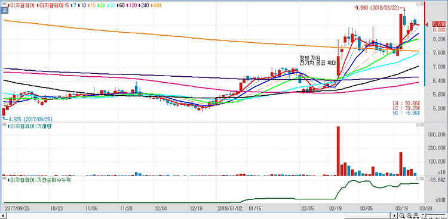
Task: Select the 60-day moving average legend
Action: click(x=121, y=5)
